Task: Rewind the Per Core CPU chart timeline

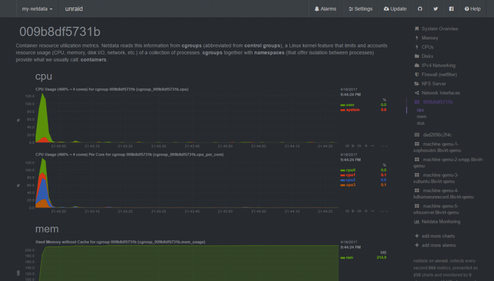Action: pos(347,211)
